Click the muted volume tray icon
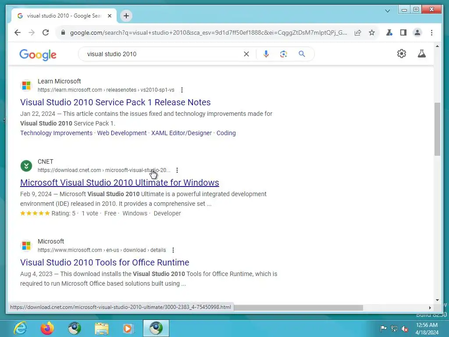 (405, 329)
